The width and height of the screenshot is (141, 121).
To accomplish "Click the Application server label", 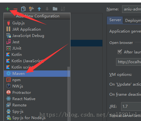I will (x=125, y=31).
